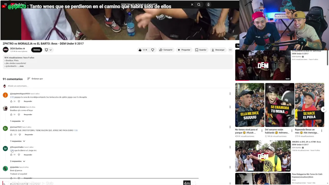Open options for 'No tienes nivel' short
This screenshot has height=185, width=329.
pyautogui.click(x=262, y=131)
